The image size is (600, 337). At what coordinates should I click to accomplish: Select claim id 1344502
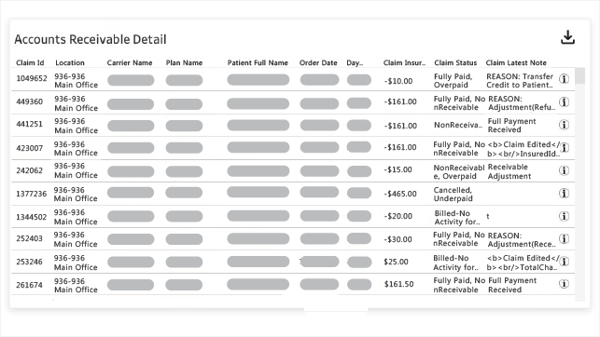(x=32, y=217)
